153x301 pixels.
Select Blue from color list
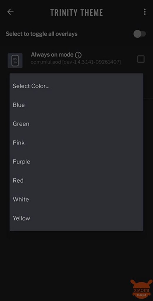76,105
